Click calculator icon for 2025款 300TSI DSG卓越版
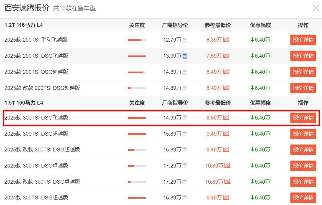Screen dimensions: 322x205 click(185, 166)
